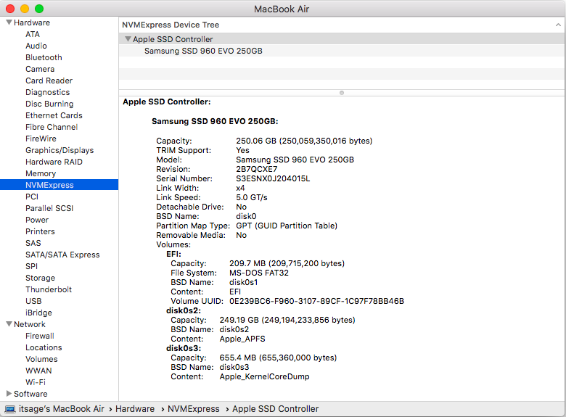Open Firewall under Network

tap(40, 336)
